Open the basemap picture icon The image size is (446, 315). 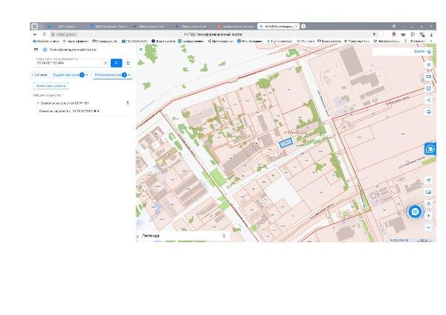(x=429, y=192)
